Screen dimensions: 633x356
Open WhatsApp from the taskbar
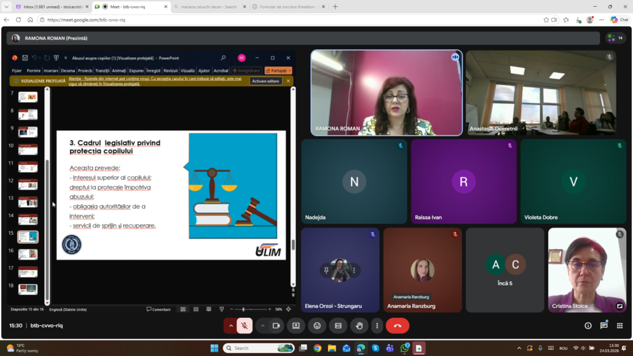pos(404,348)
